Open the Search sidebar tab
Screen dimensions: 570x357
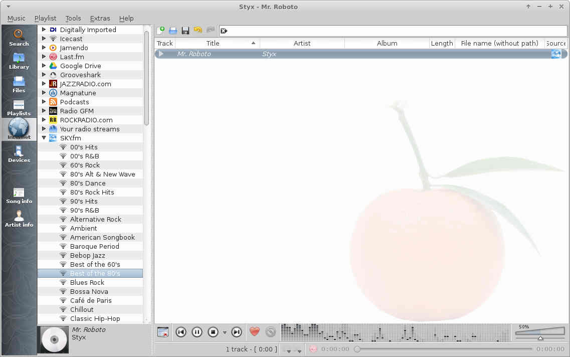19,38
